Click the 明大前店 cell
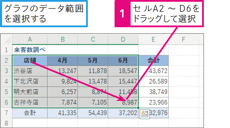Screen dimensions: 230x128 coord(30,92)
